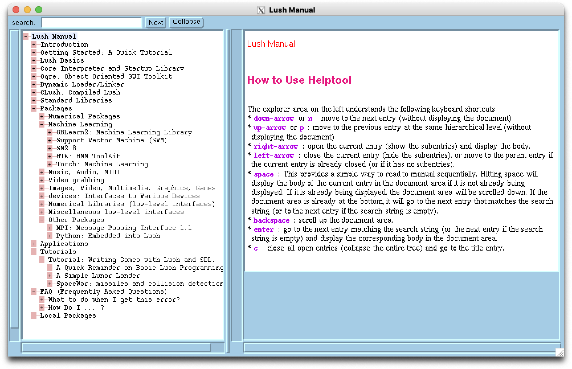Expand Ogre: Object Oriented GUI Toolkit
The height and width of the screenshot is (369, 572).
click(34, 76)
